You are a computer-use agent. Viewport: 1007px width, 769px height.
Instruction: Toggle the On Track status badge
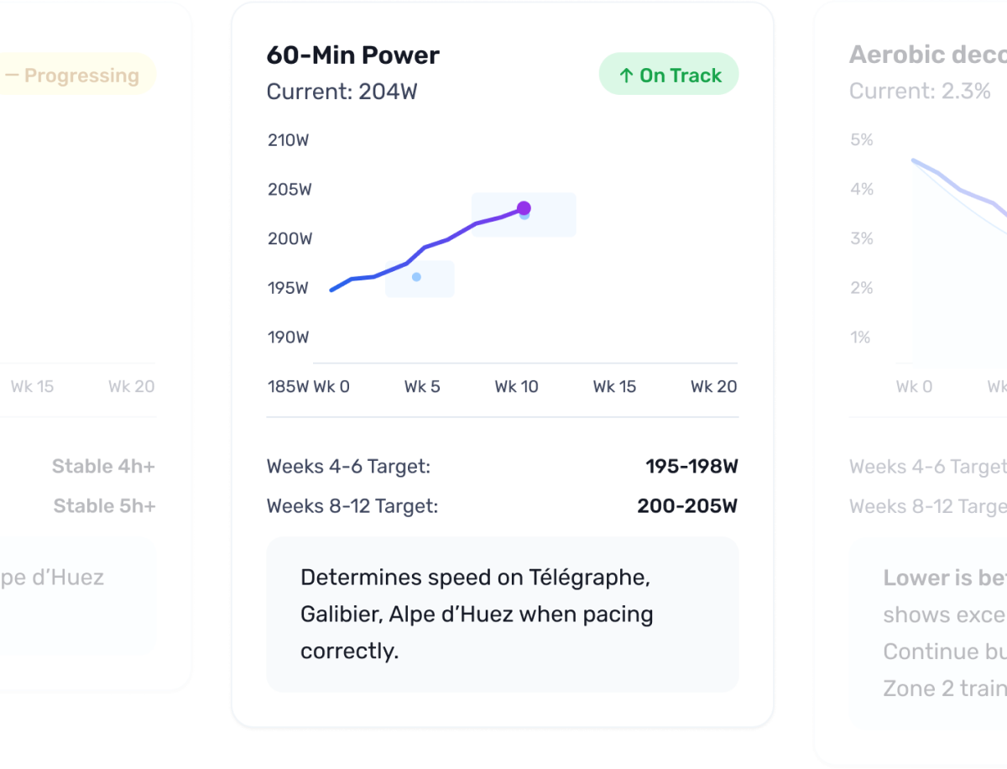click(x=669, y=74)
